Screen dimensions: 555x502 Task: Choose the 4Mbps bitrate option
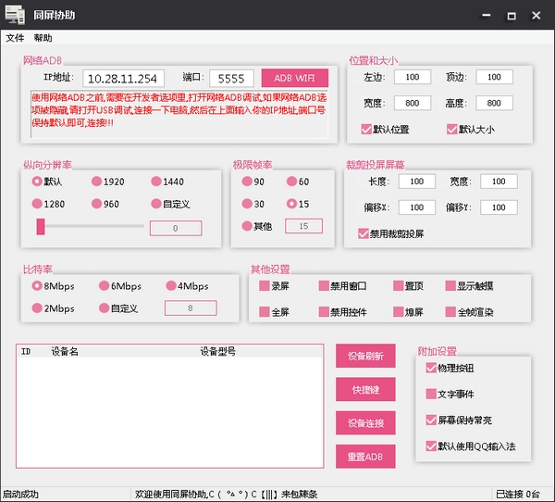170,286
